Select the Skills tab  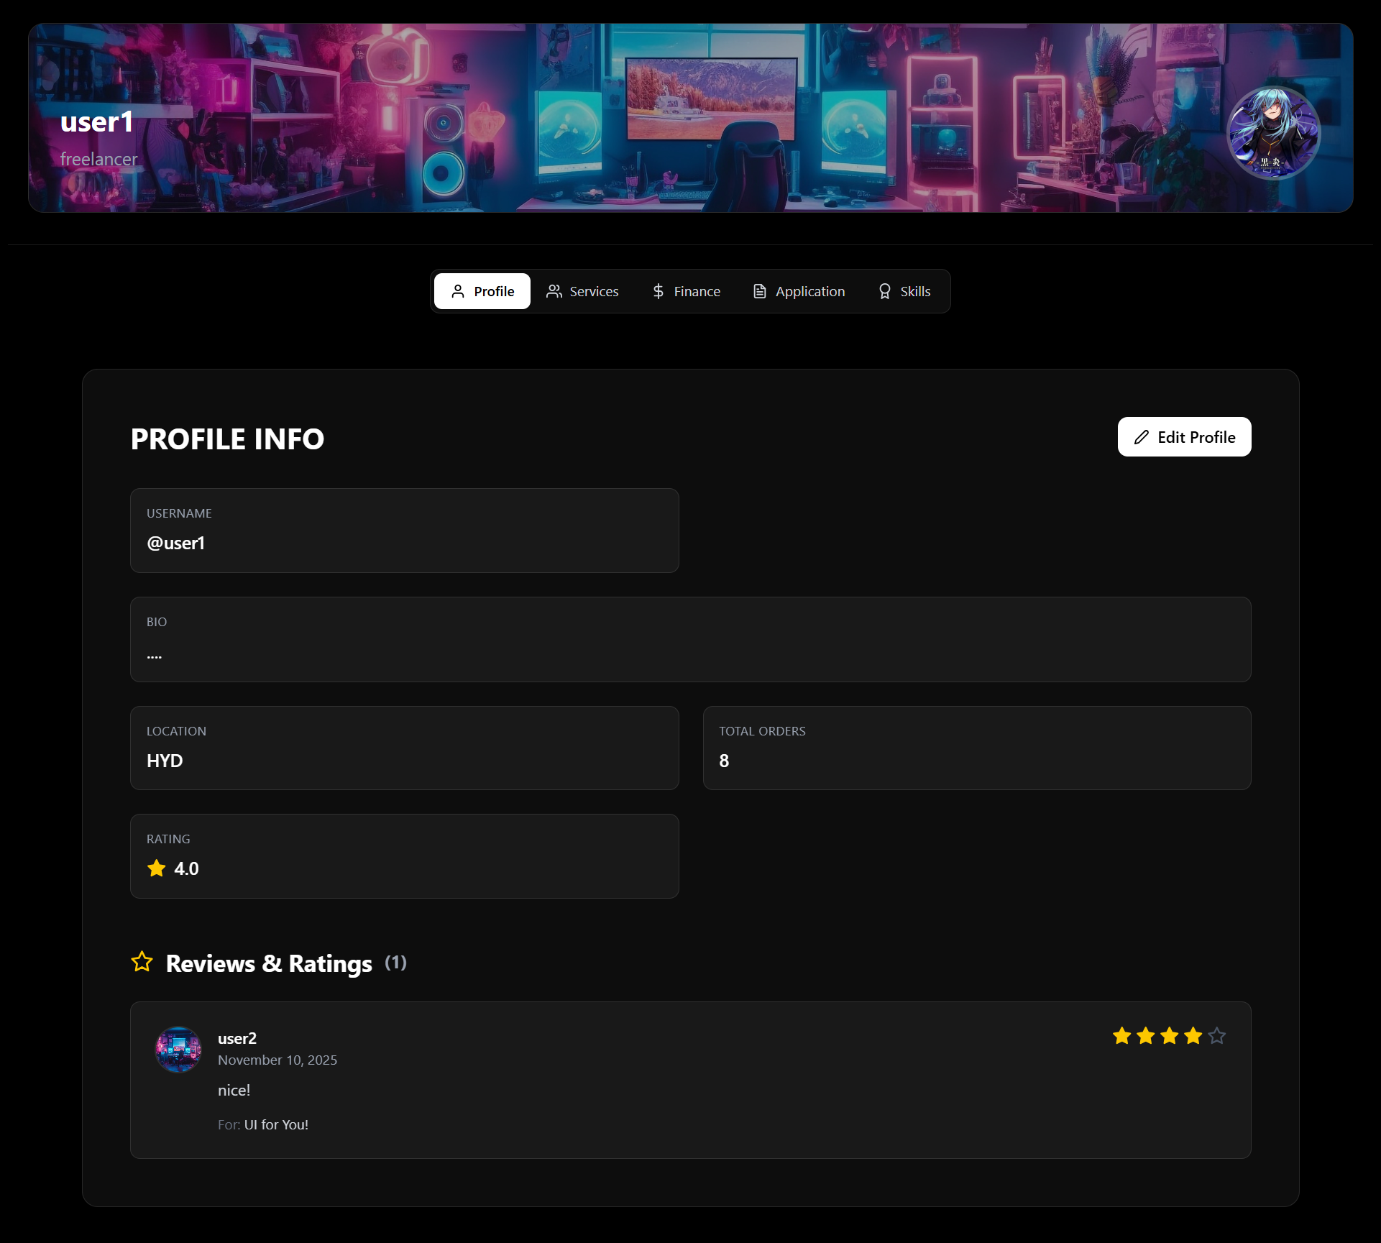904,291
